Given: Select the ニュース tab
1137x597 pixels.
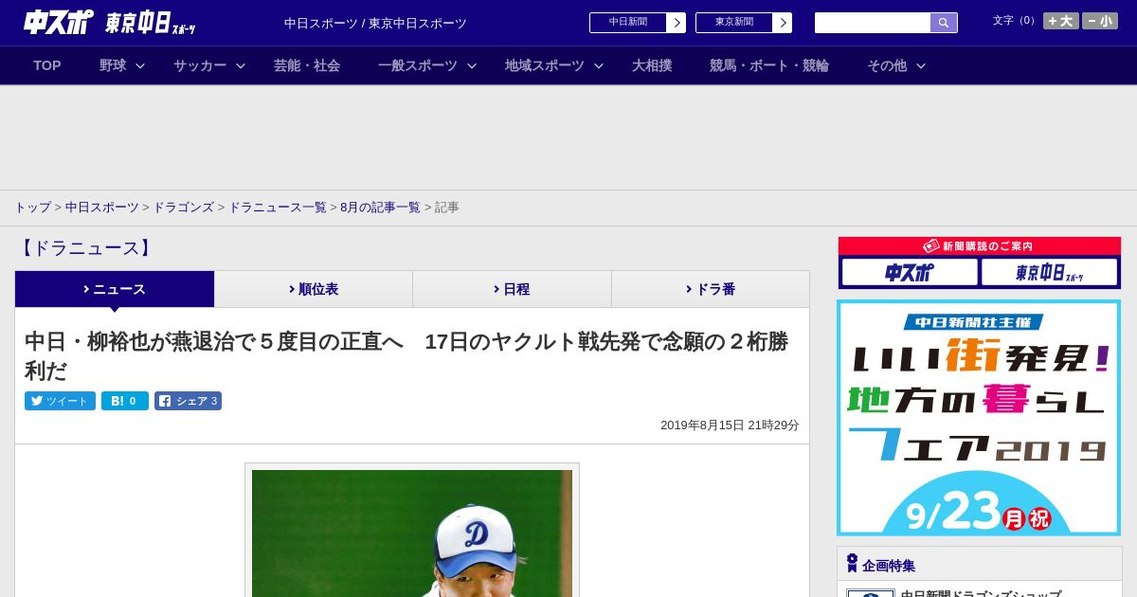Looking at the screenshot, I should click(x=115, y=289).
